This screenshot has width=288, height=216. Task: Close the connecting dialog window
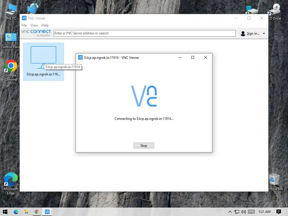click(x=206, y=57)
